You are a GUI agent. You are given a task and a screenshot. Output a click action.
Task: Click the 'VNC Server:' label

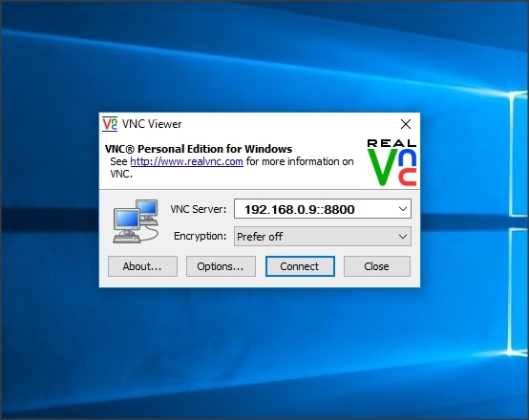(x=199, y=209)
